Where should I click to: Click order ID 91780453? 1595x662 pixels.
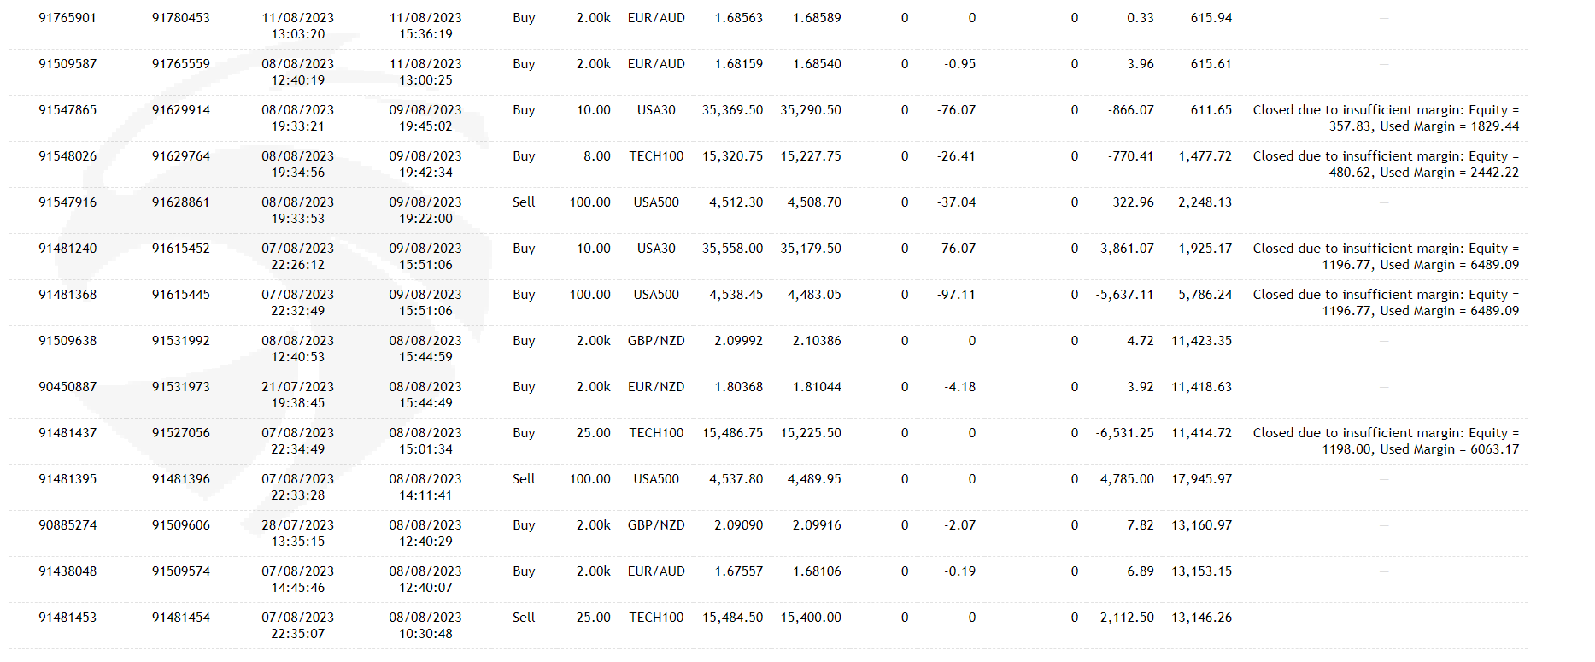(x=181, y=18)
